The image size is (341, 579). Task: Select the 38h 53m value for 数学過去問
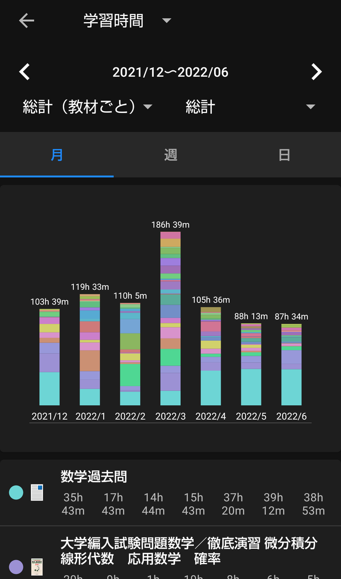click(x=314, y=504)
